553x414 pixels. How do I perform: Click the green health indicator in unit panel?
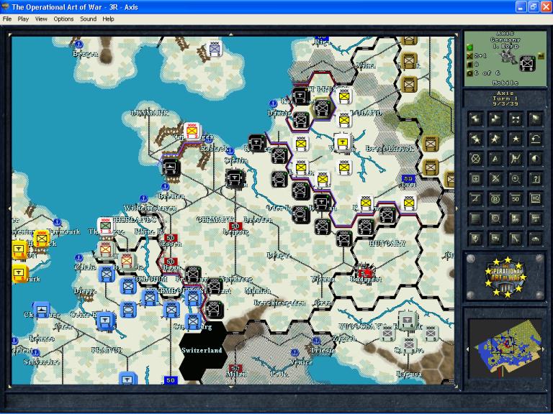coord(469,47)
